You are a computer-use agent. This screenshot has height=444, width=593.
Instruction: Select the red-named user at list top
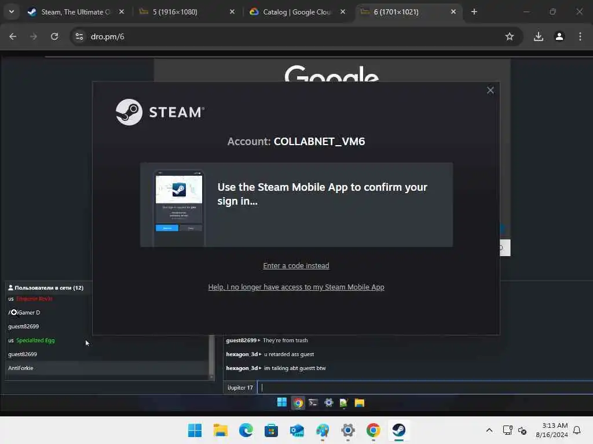coord(34,299)
